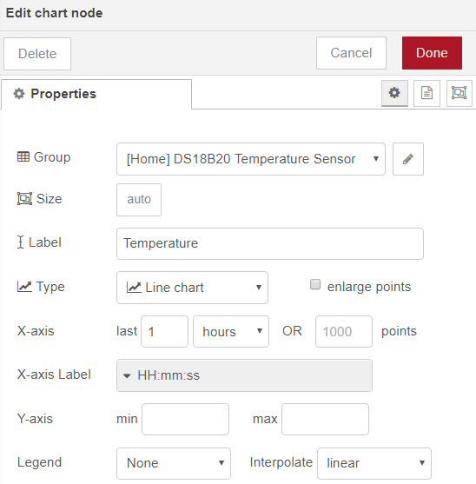Click the Properties gear icon
Viewport: 476px width, 484px height.
[x=19, y=94]
